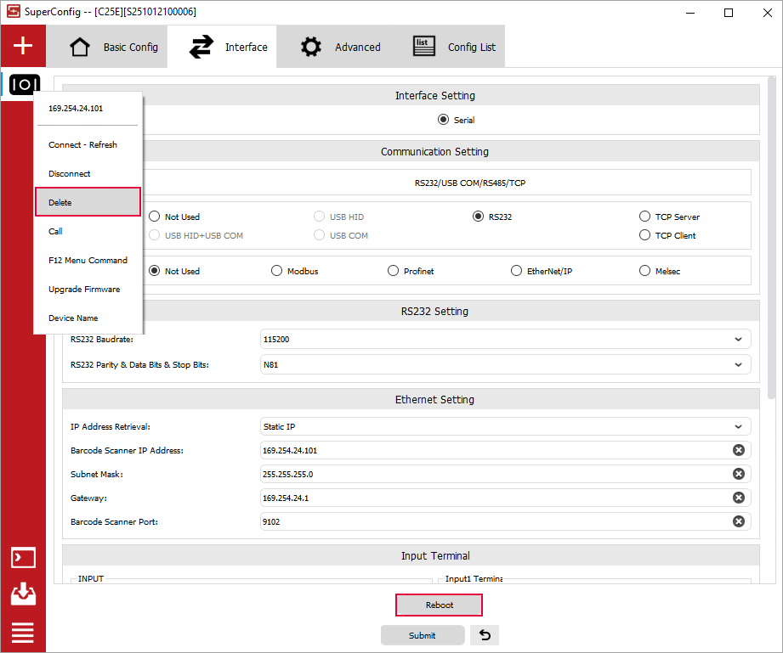Click the undo arrow icon beside Submit
Image resolution: width=783 pixels, height=653 pixels.
[x=485, y=635]
